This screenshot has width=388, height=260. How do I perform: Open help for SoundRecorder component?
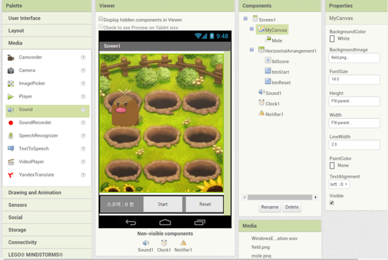pos(83,123)
